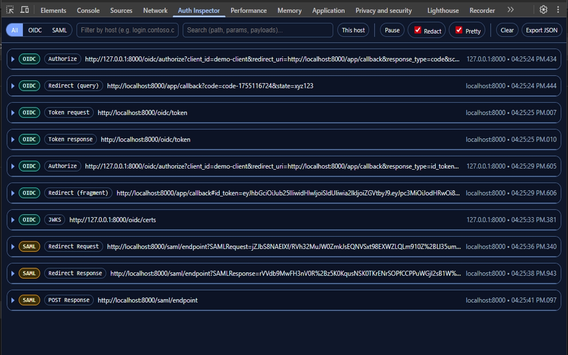
Task: Click the JWKS pill on the certs row
Action: [x=54, y=220]
